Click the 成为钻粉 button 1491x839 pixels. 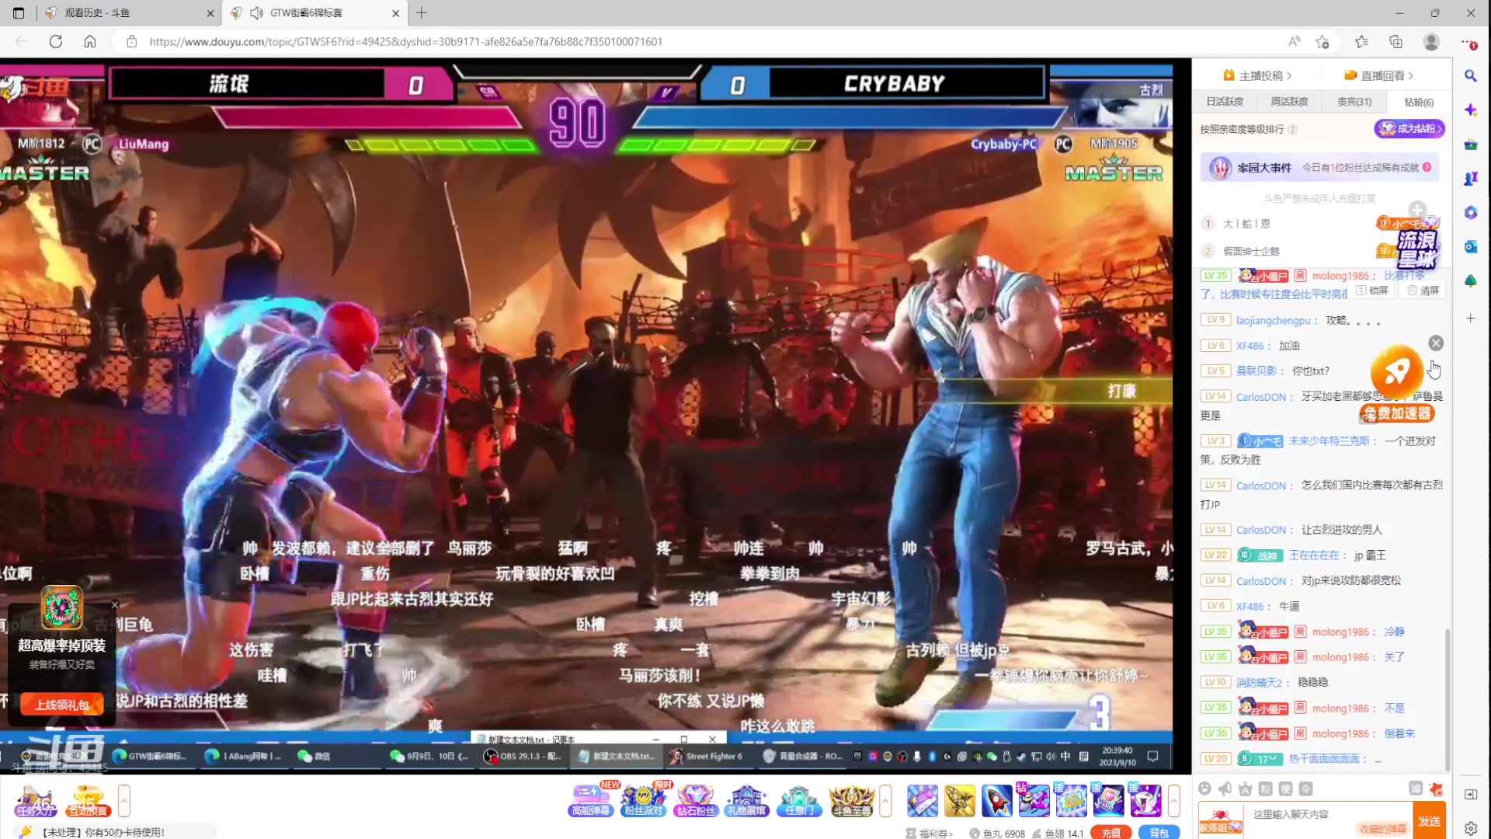pyautogui.click(x=1409, y=129)
